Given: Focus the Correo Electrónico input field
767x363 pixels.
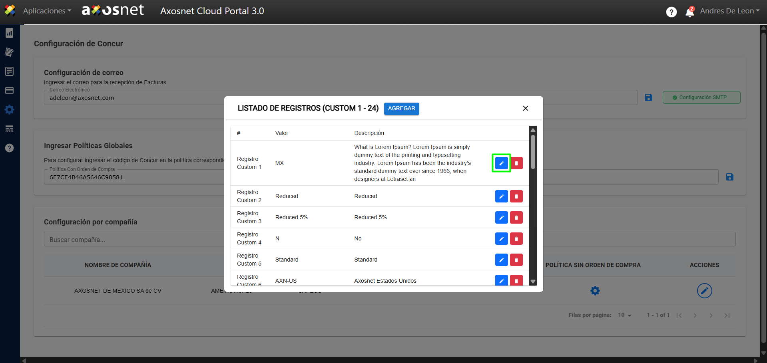Looking at the screenshot, I should click(340, 97).
